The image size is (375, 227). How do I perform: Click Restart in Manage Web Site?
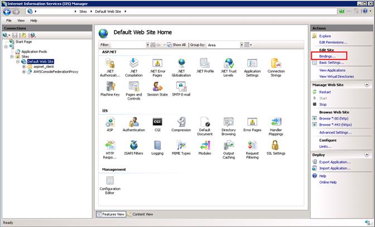click(325, 92)
